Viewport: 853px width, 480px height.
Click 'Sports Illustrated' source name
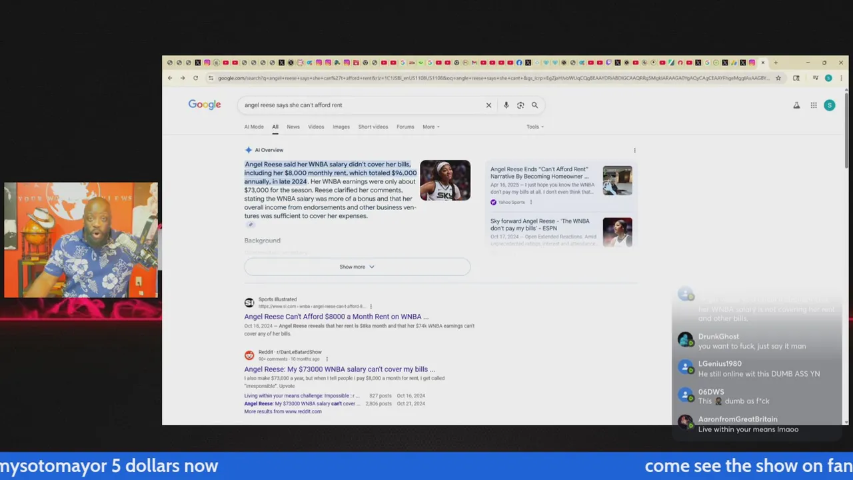(x=277, y=299)
